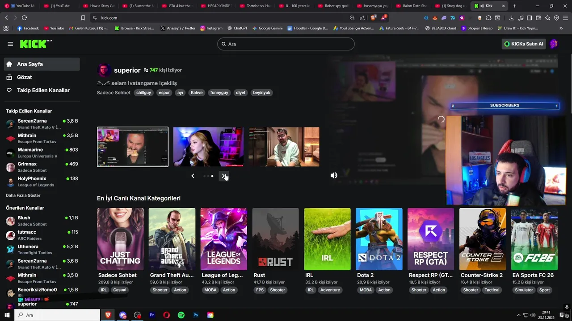Go to previous featured stream carousel arrow

(193, 176)
